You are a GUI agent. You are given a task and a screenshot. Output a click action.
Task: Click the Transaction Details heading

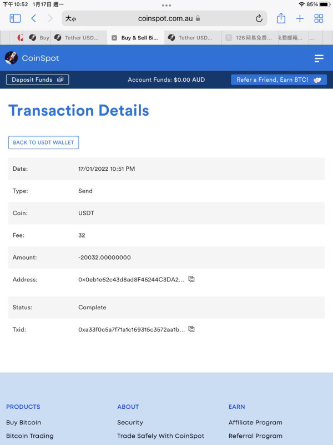[79, 110]
